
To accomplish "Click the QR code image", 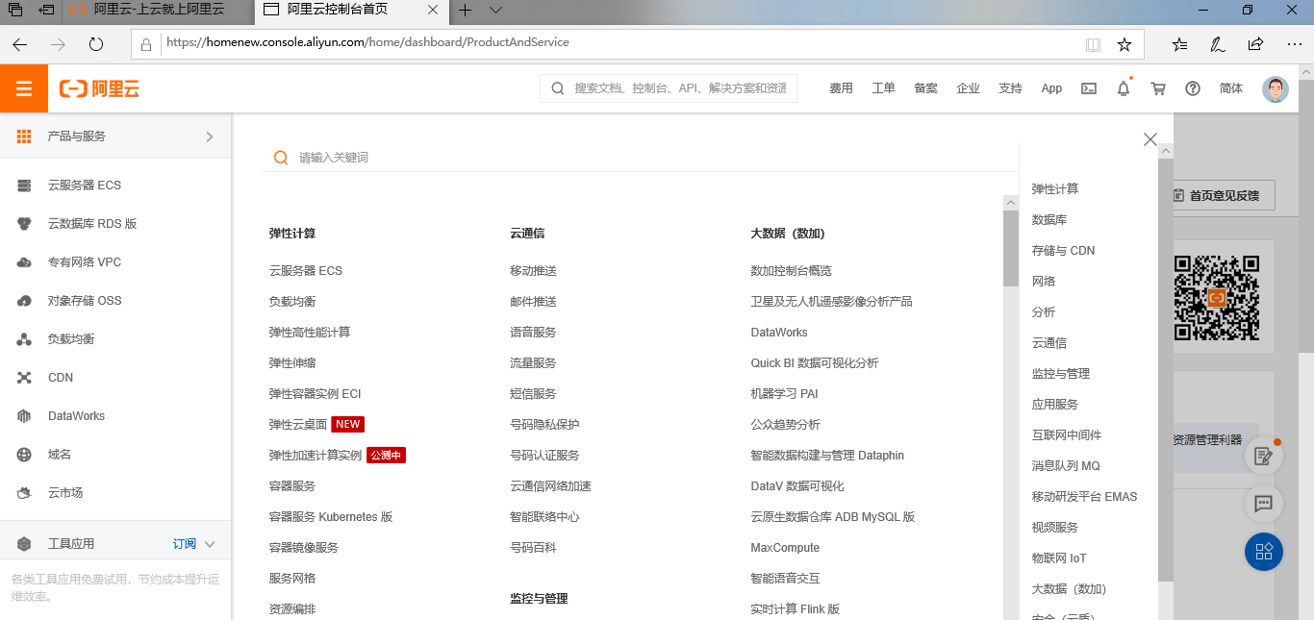I will point(1217,298).
